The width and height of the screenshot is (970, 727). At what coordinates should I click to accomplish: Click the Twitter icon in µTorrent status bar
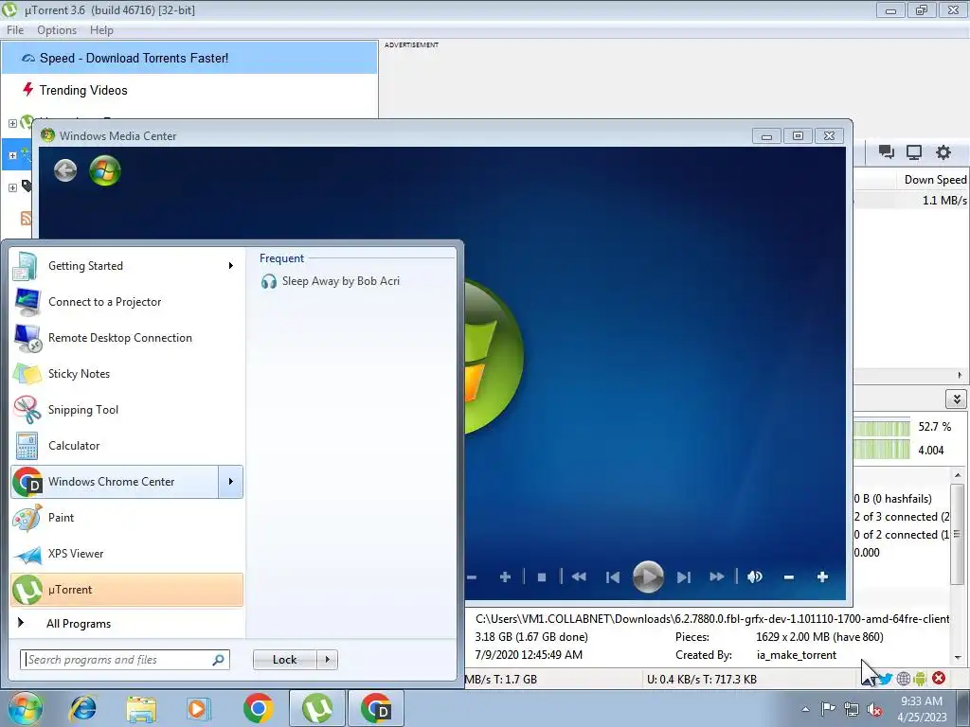click(886, 679)
